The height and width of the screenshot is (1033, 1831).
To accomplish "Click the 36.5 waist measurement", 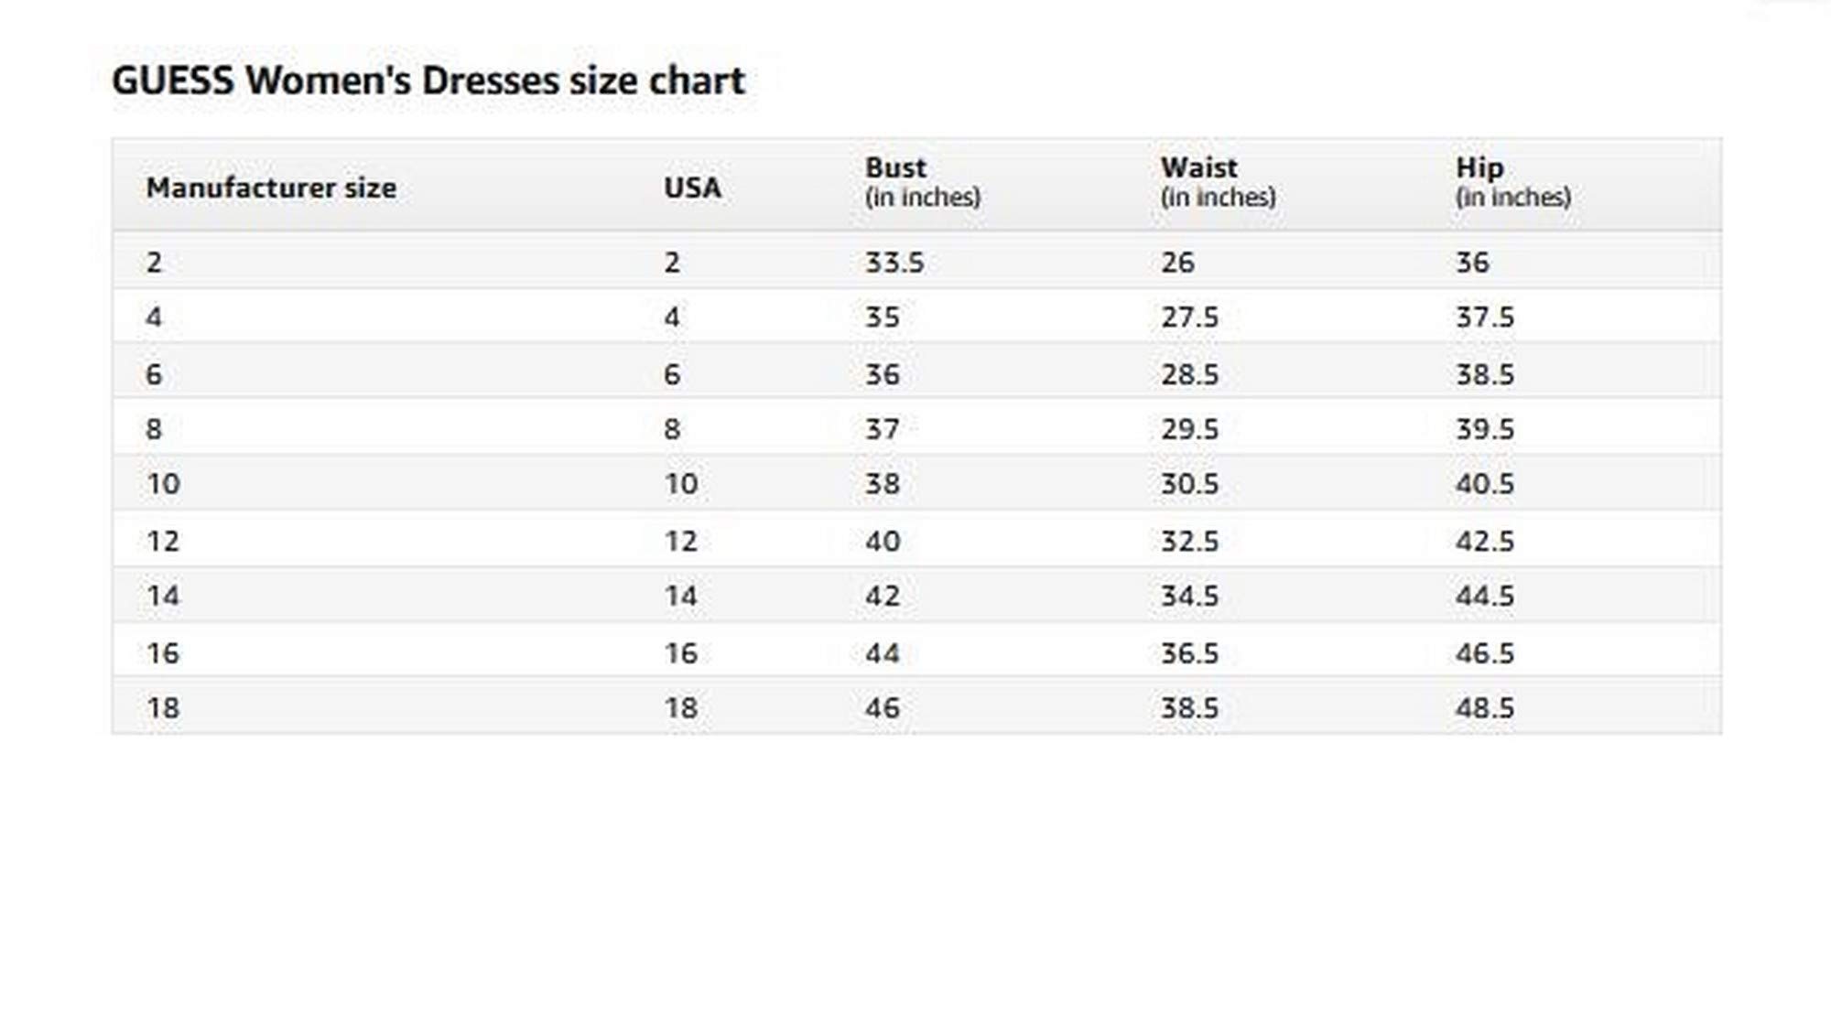I will coord(1189,653).
